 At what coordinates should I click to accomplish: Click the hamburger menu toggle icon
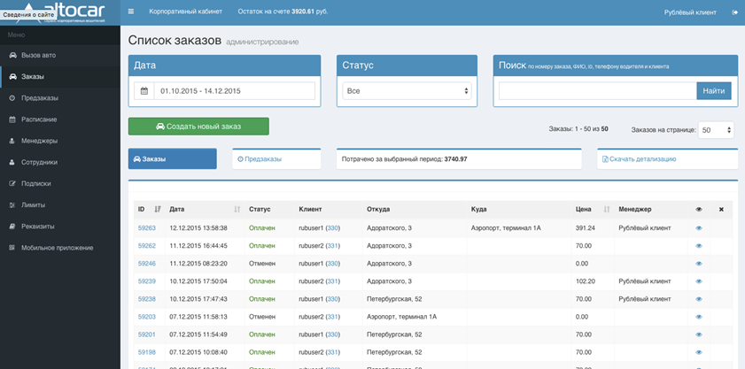(x=131, y=12)
